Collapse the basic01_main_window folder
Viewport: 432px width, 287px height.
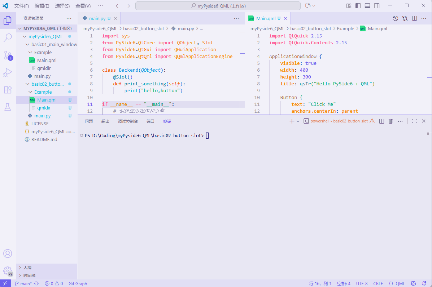point(47,44)
